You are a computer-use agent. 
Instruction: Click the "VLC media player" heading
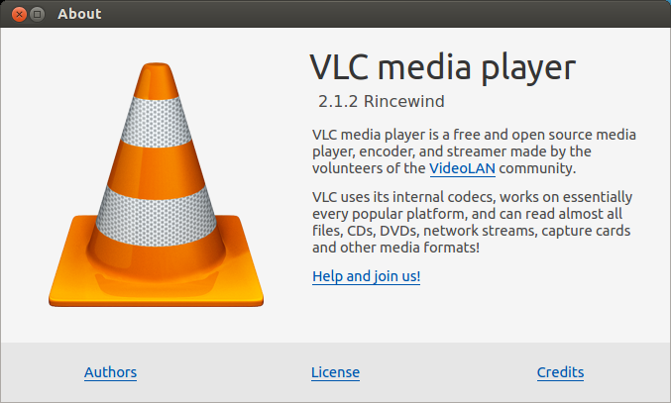pyautogui.click(x=442, y=68)
